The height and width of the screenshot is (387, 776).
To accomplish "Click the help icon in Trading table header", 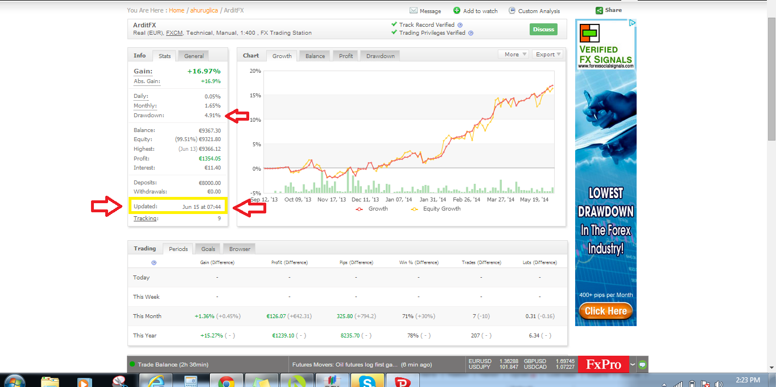I will 154,262.
